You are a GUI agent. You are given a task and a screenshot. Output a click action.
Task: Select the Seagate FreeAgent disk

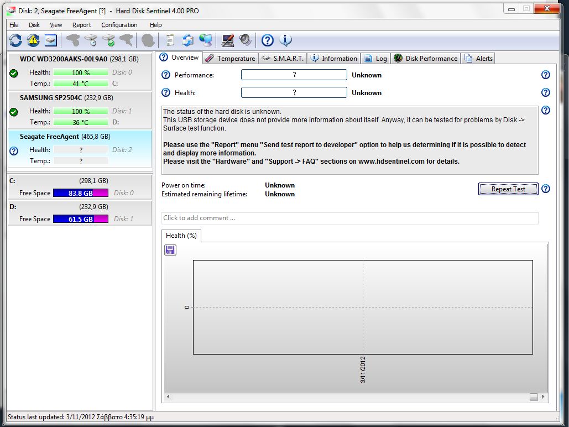coord(80,149)
